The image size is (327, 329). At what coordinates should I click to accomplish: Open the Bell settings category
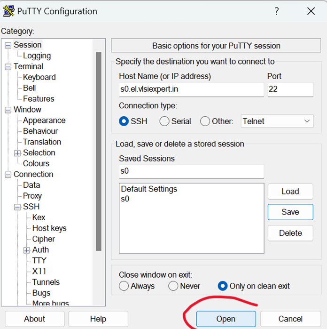tap(29, 88)
